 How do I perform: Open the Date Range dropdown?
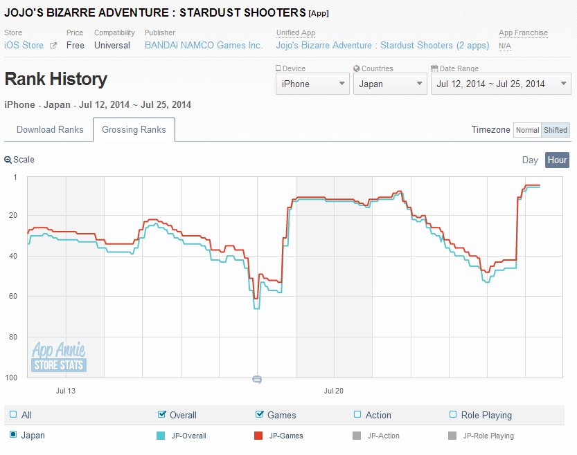501,84
